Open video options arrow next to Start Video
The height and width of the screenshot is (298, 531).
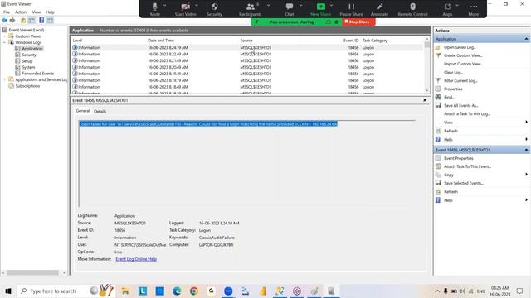point(197,6)
